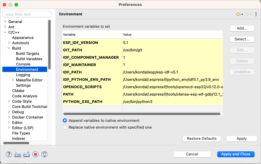
Task: Select Appearance in the preferences tree
Action: tap(23, 38)
